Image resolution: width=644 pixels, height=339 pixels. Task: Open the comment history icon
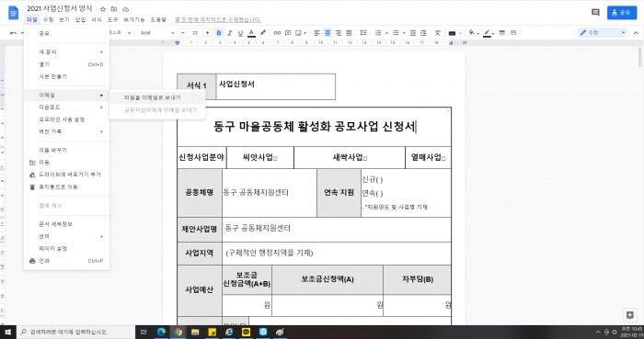click(595, 13)
